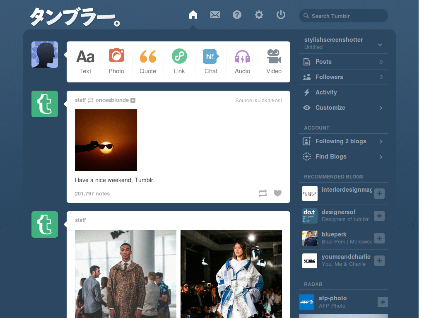Create a new Chat post

(x=211, y=62)
